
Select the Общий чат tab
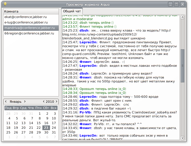72,11
